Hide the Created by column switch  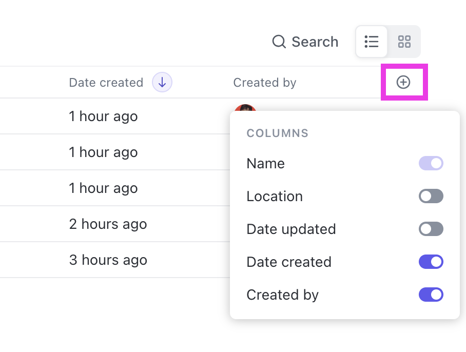click(x=431, y=295)
